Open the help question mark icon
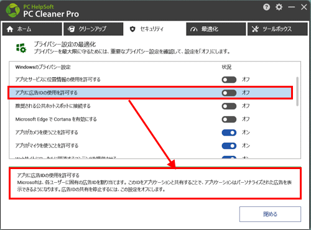Screen dimensions: 311x230 pos(266,7)
